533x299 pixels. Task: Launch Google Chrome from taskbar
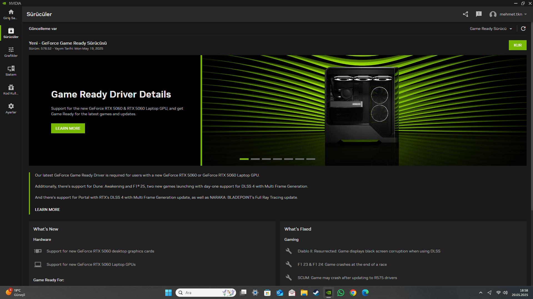pyautogui.click(x=353, y=293)
